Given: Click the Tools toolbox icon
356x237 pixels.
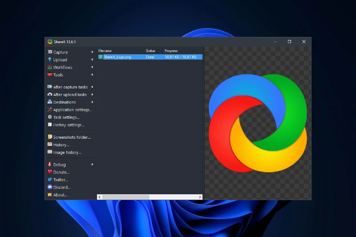Looking at the screenshot, I should pos(50,75).
